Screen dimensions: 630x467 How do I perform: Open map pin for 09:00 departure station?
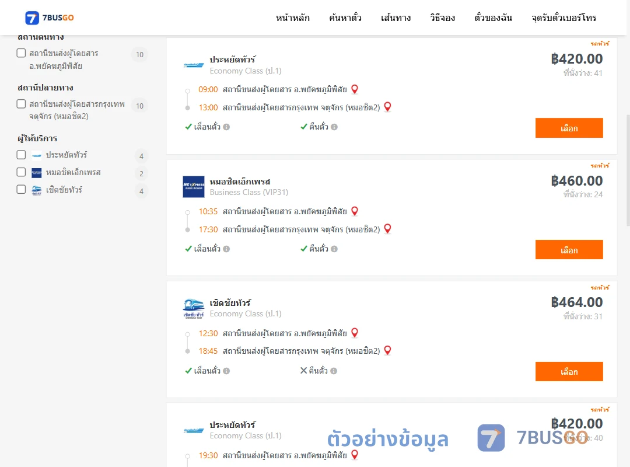(355, 89)
